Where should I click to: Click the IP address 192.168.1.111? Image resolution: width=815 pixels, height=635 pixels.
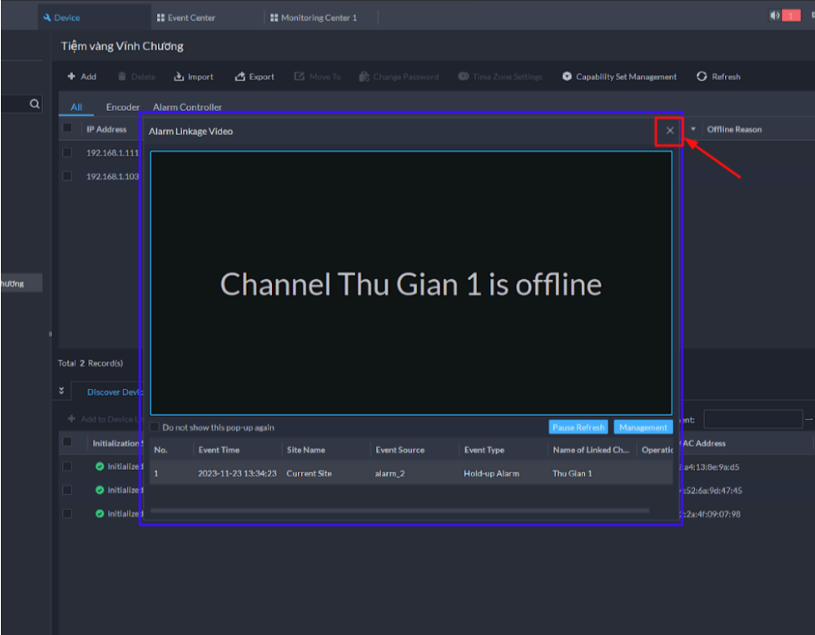(112, 153)
